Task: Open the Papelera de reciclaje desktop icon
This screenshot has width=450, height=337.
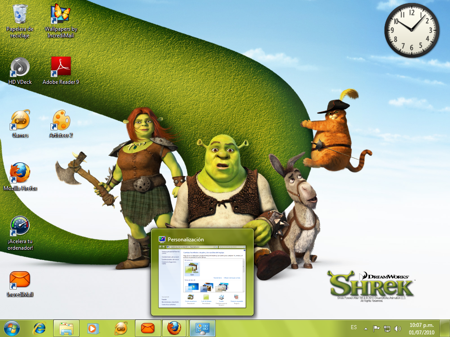Action: tap(20, 21)
